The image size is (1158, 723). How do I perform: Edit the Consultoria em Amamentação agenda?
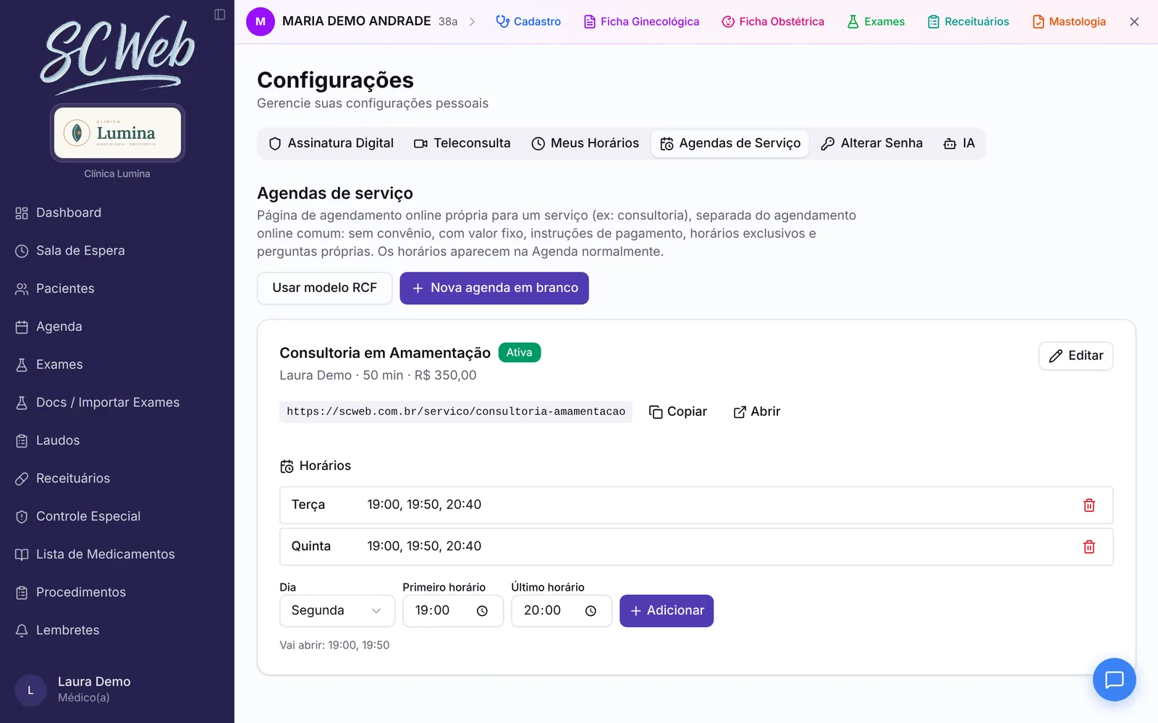[x=1076, y=356]
